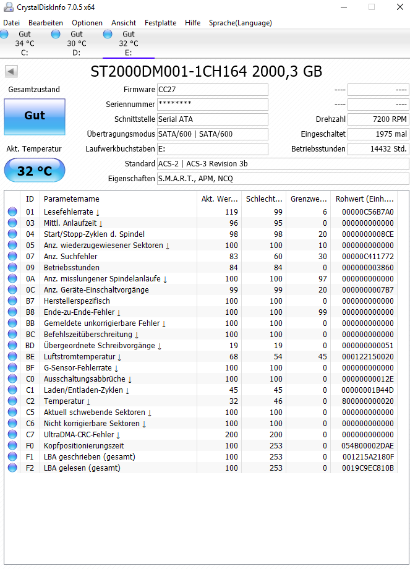
Task: Click status icon of Lesefehlerrate row
Action: pyautogui.click(x=12, y=212)
